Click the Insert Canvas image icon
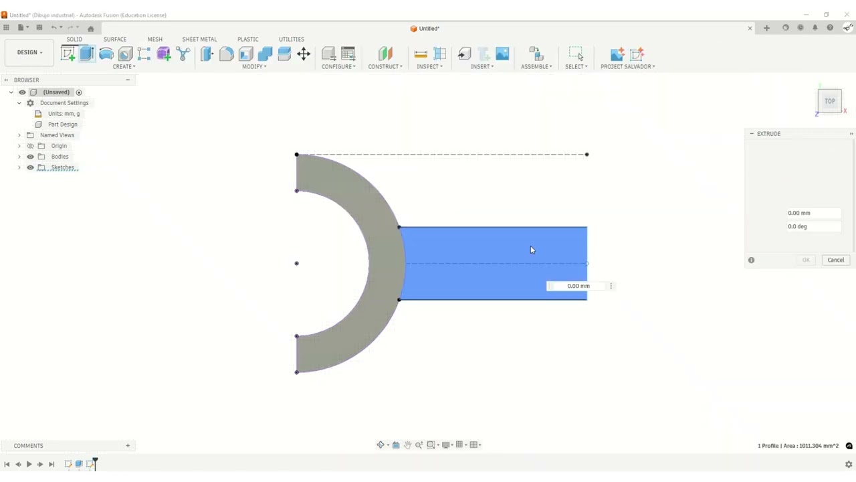 [502, 54]
